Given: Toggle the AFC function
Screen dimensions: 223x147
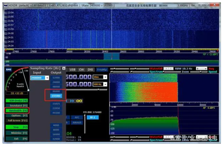Looking at the screenshot, I should (x=77, y=117).
